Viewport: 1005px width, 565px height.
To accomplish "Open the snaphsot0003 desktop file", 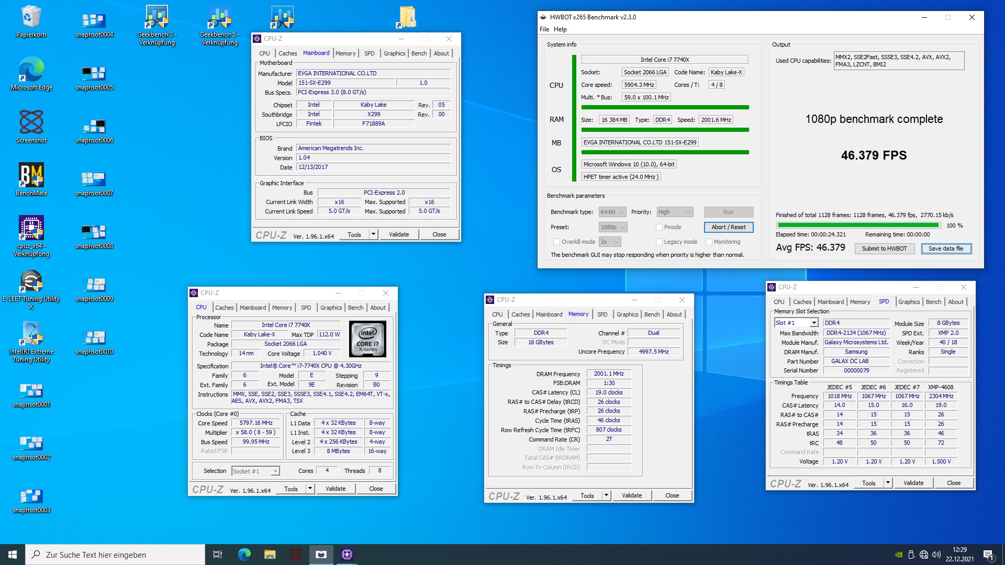I will (x=31, y=501).
